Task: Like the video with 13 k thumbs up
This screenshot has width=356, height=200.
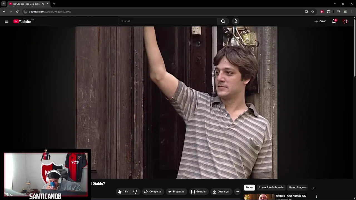Action: tap(123, 192)
